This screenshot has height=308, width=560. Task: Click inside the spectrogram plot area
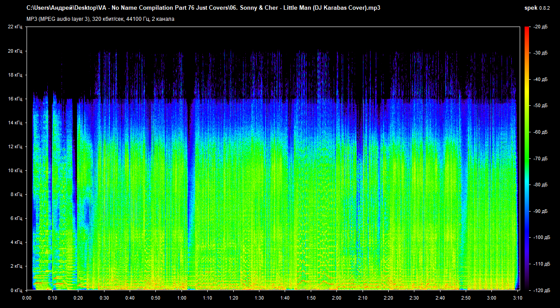(x=273, y=158)
